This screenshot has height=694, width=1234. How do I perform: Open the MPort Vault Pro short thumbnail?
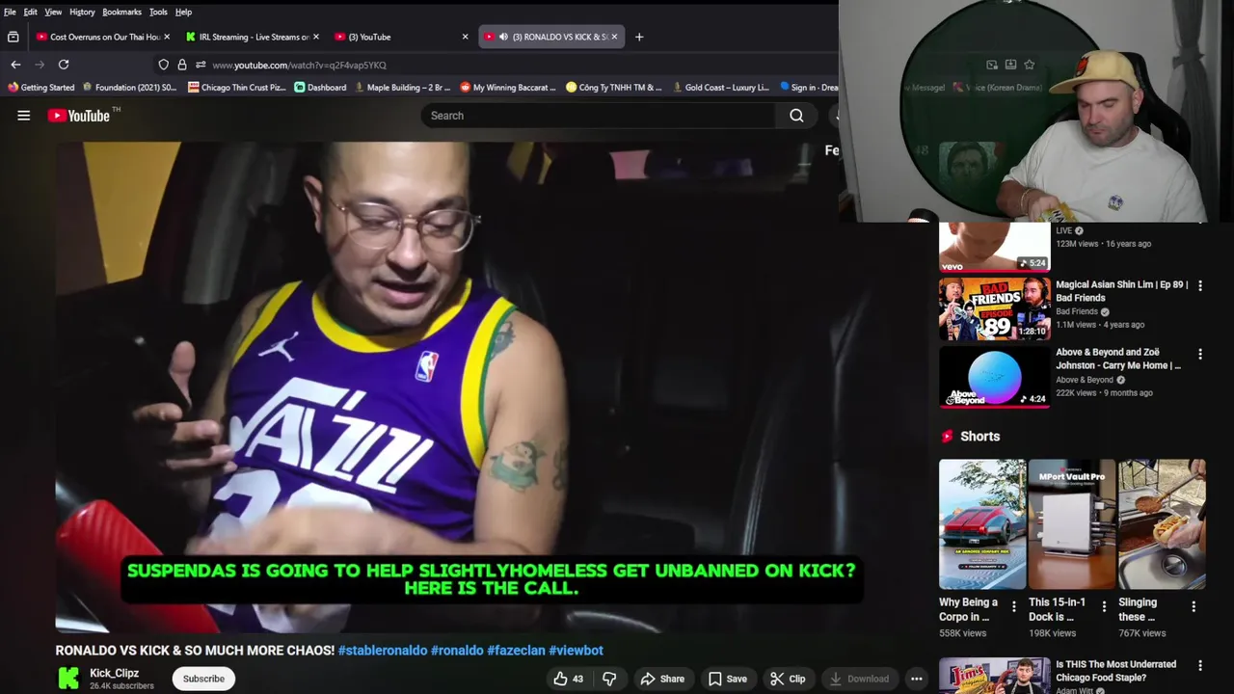(1072, 524)
